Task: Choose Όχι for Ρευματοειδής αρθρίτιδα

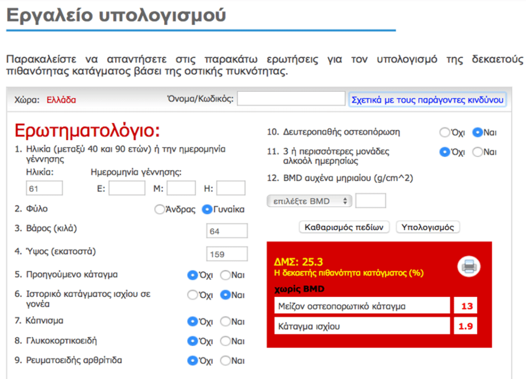Action: [193, 361]
